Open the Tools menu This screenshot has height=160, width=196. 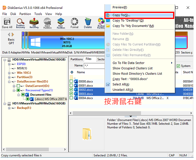coord(38,14)
